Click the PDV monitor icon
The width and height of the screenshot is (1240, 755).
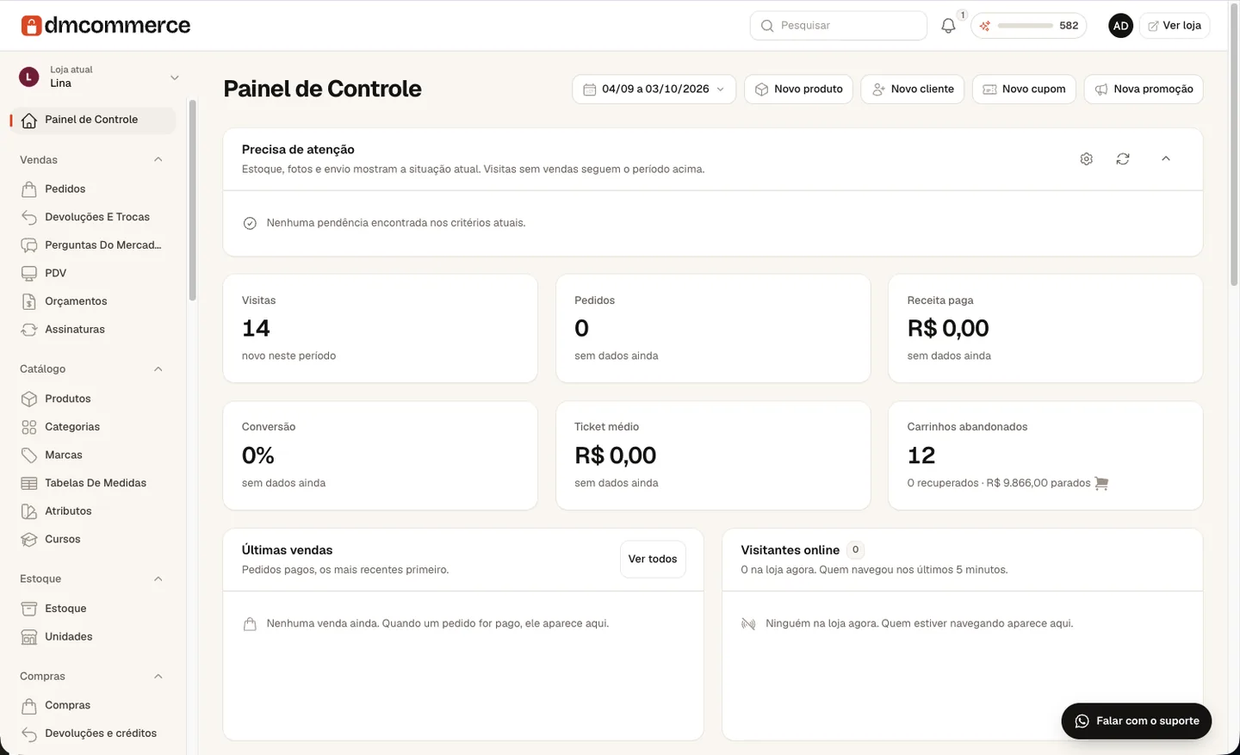point(29,273)
